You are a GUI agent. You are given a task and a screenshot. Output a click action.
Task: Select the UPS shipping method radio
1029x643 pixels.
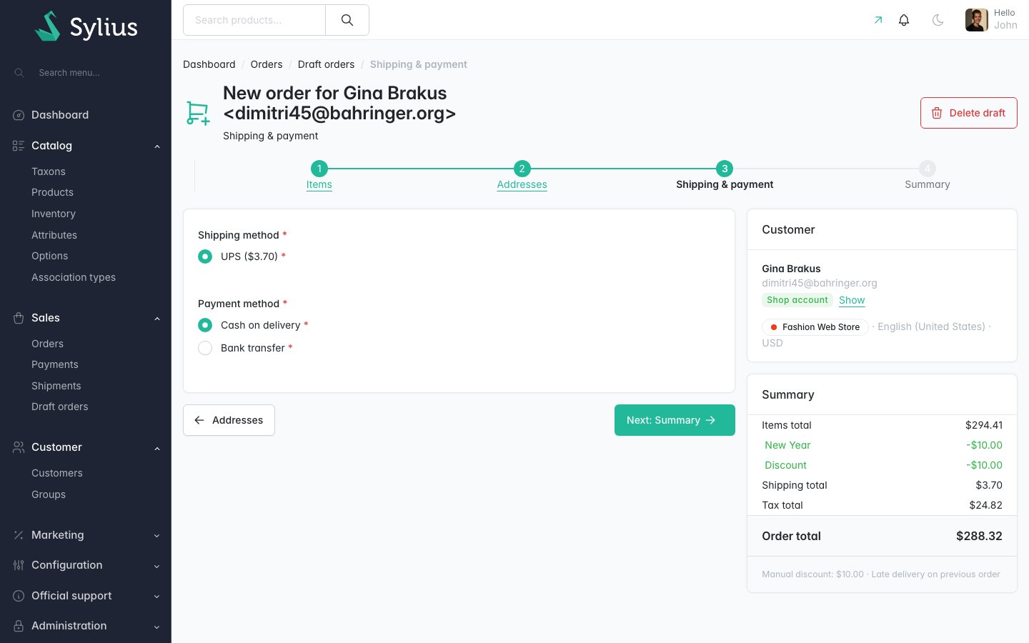(x=205, y=256)
